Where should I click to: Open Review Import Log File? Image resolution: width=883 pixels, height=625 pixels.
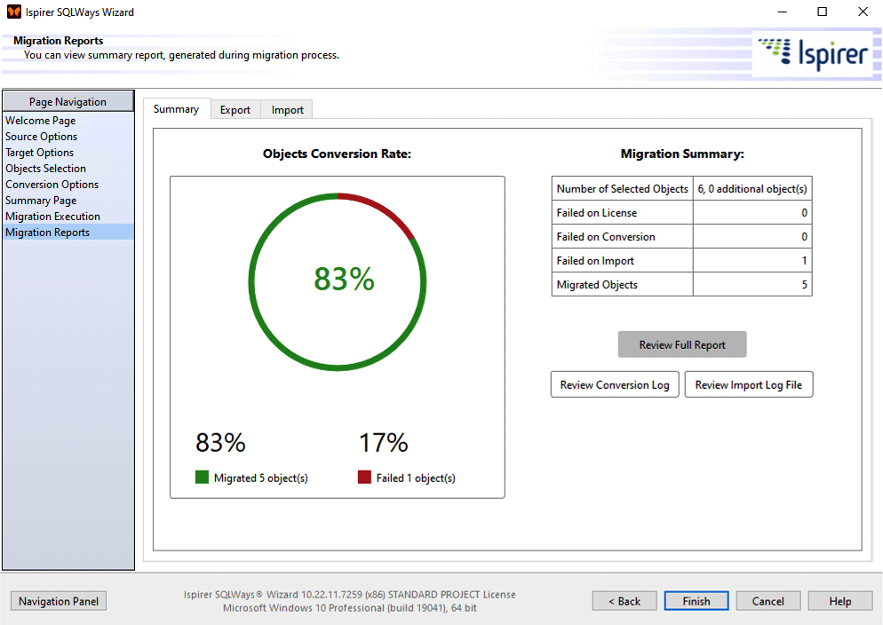coord(748,384)
